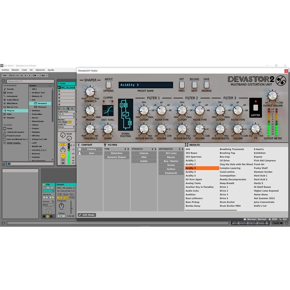Click the distortion function curve display
The width and height of the screenshot is (290, 290).
(108, 111)
